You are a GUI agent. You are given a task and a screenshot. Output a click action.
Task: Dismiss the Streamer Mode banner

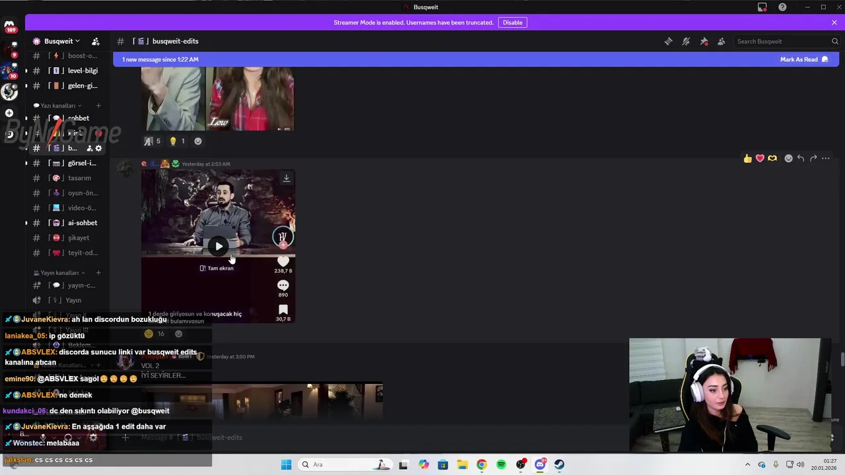click(x=834, y=22)
